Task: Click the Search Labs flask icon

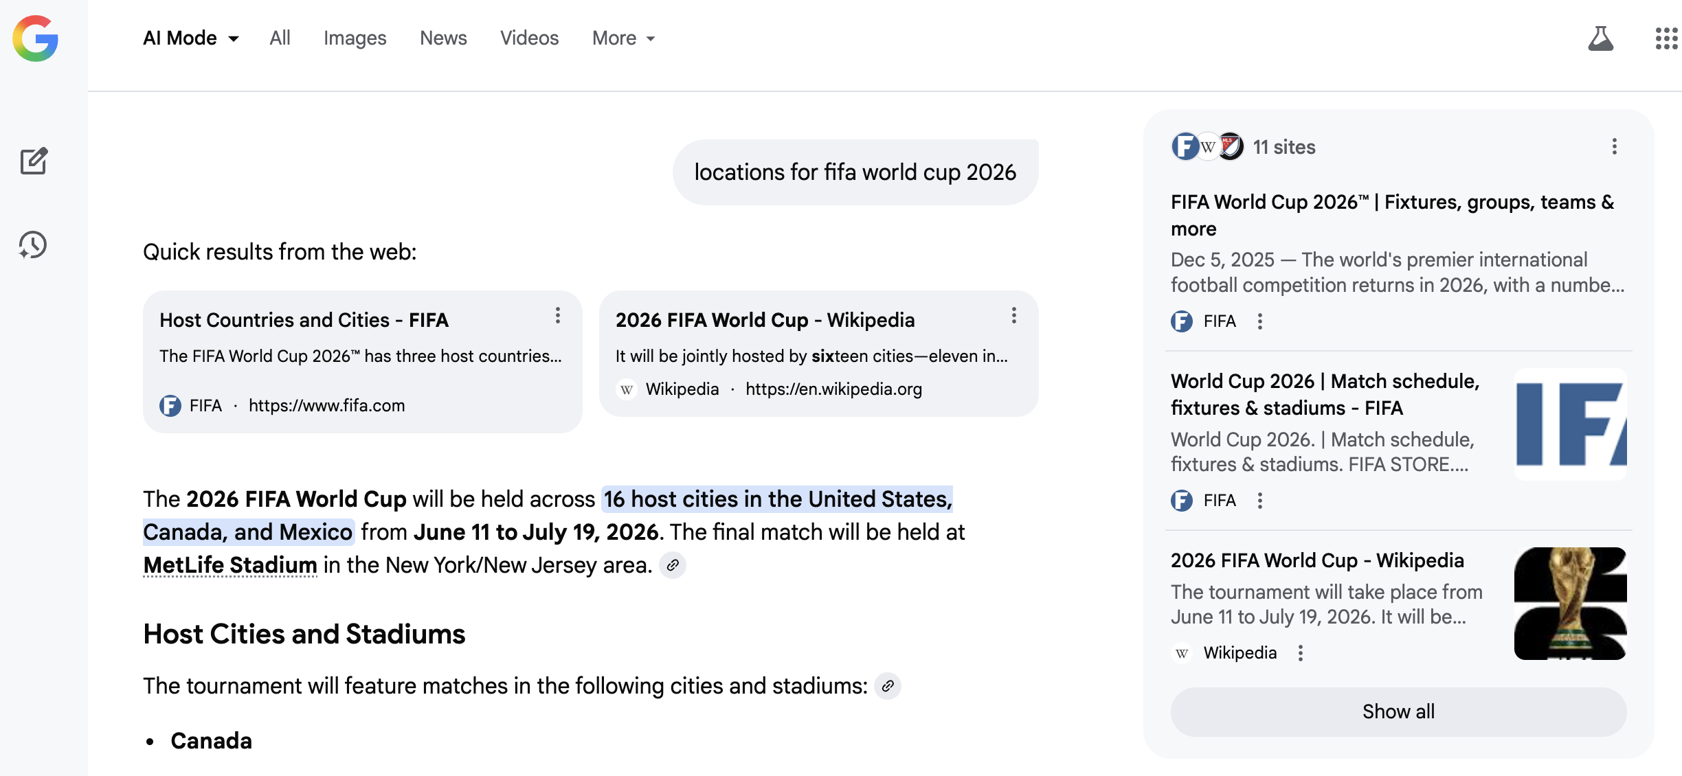Action: coord(1601,39)
